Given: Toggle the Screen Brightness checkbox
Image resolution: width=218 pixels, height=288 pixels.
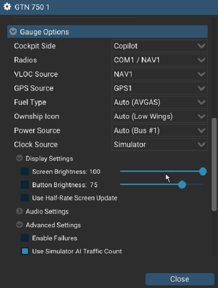Looking at the screenshot, I should click(x=25, y=171).
